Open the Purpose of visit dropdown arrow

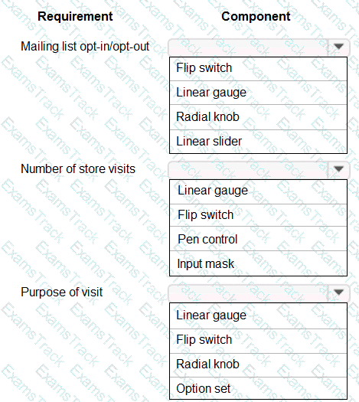(338, 293)
